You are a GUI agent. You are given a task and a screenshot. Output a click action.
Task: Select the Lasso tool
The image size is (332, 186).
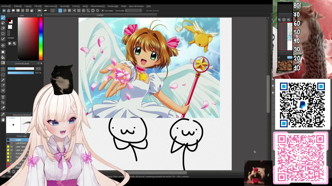3,74
